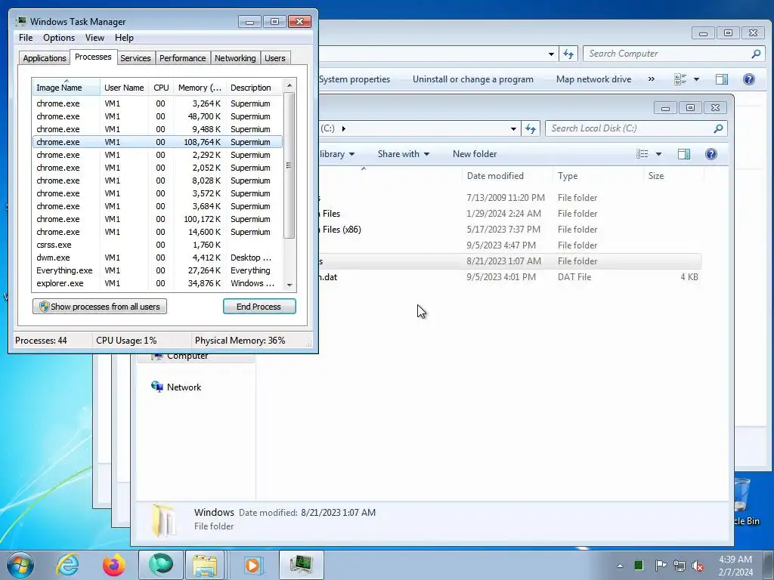Image resolution: width=774 pixels, height=580 pixels.
Task: Open Task Manager Help menu
Action: 124,38
